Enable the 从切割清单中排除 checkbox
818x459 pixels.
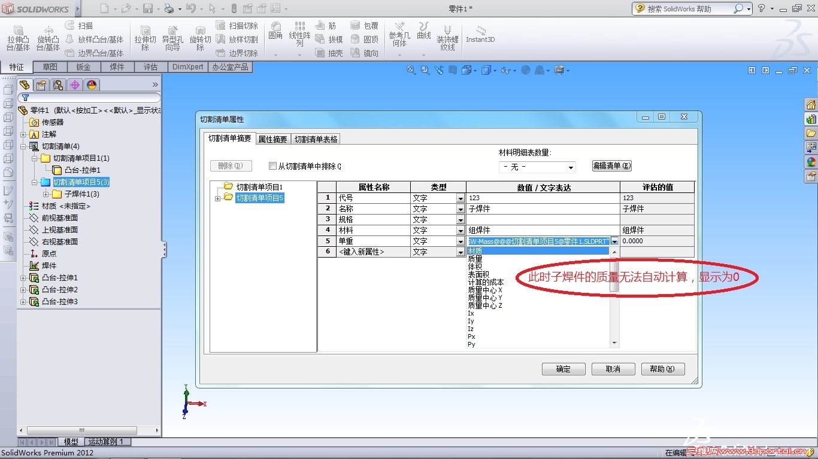tap(273, 166)
